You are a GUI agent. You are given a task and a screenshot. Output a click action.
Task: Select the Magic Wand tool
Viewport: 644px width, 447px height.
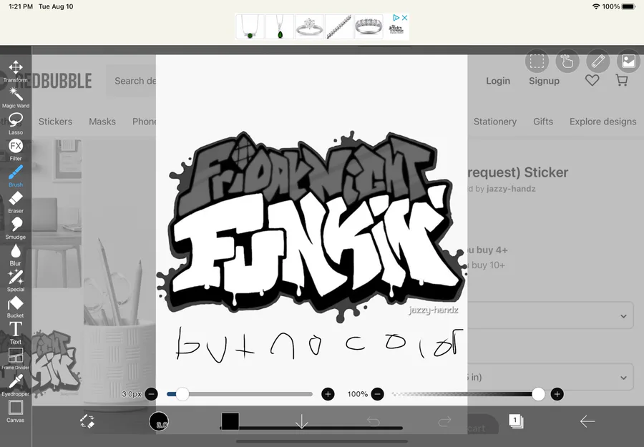tap(16, 98)
